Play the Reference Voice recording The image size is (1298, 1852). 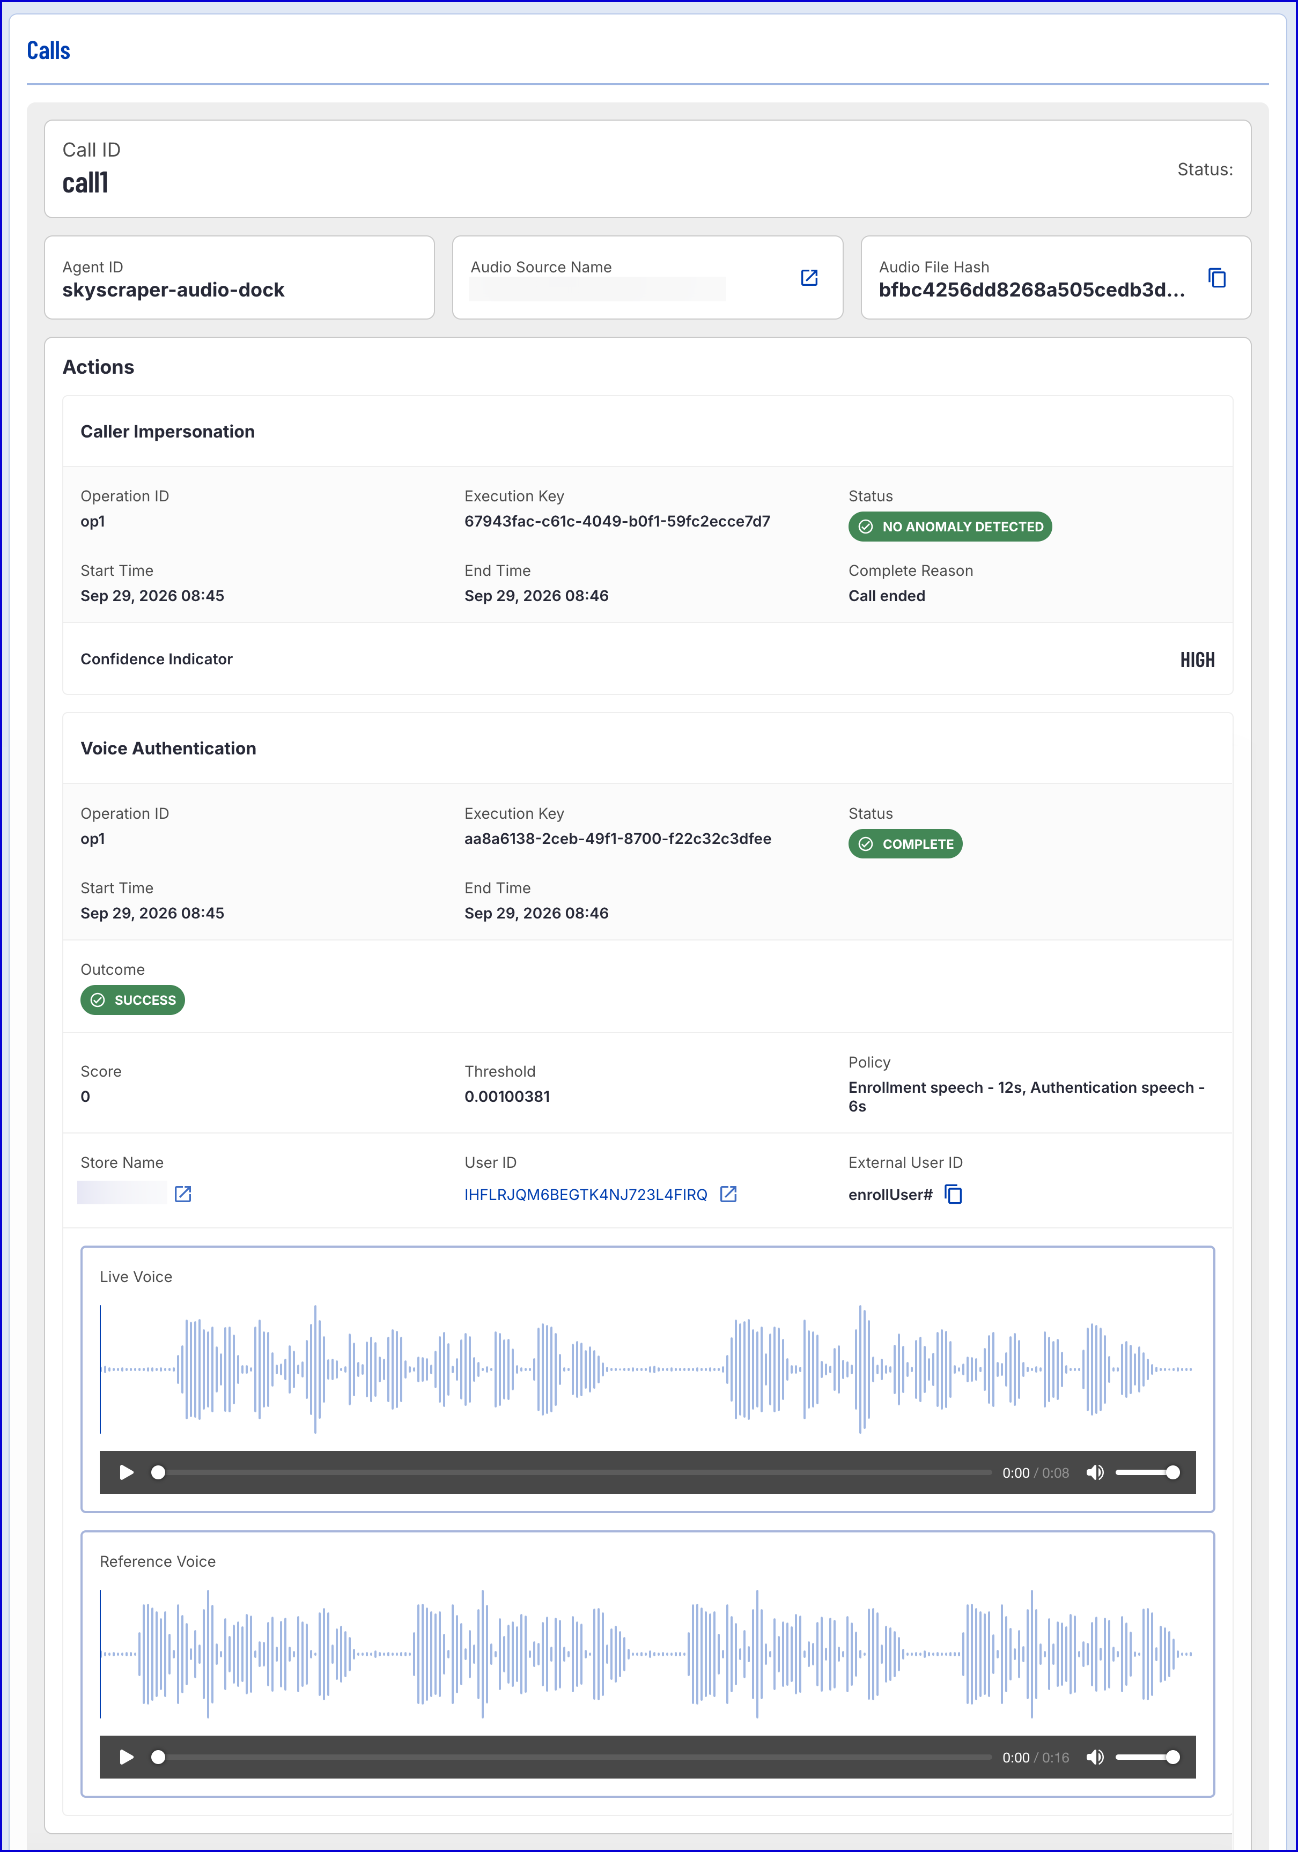pyautogui.click(x=127, y=1757)
